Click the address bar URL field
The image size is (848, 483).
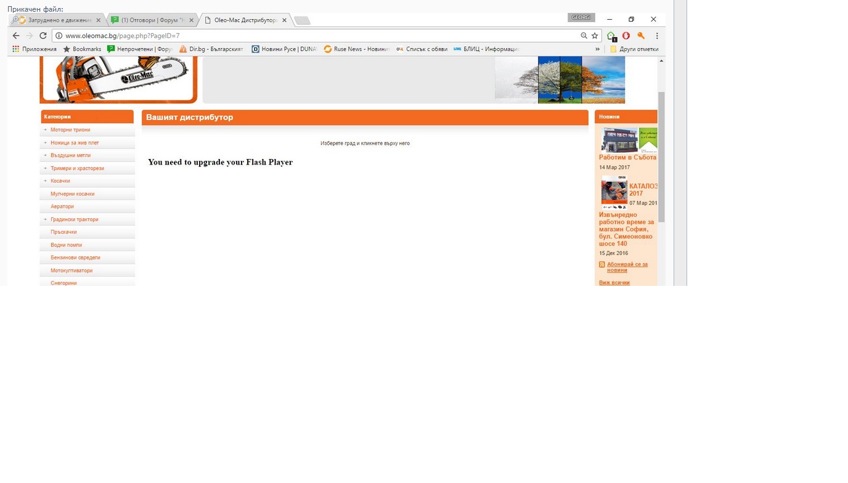320,36
